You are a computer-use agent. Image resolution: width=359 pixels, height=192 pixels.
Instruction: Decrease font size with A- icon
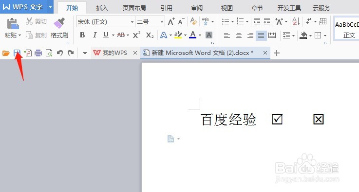click(x=181, y=21)
